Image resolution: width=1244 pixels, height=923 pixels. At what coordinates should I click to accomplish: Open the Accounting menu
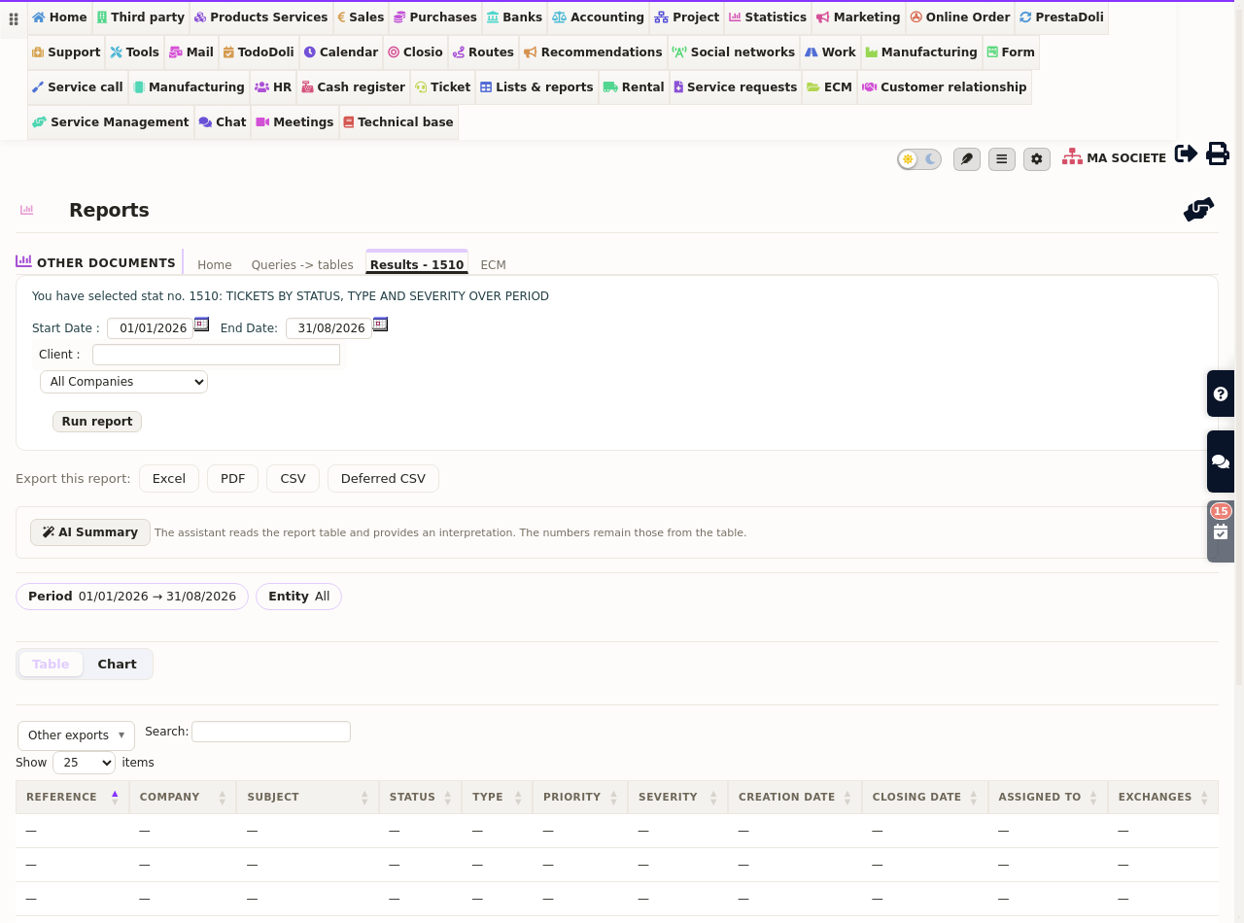click(599, 17)
